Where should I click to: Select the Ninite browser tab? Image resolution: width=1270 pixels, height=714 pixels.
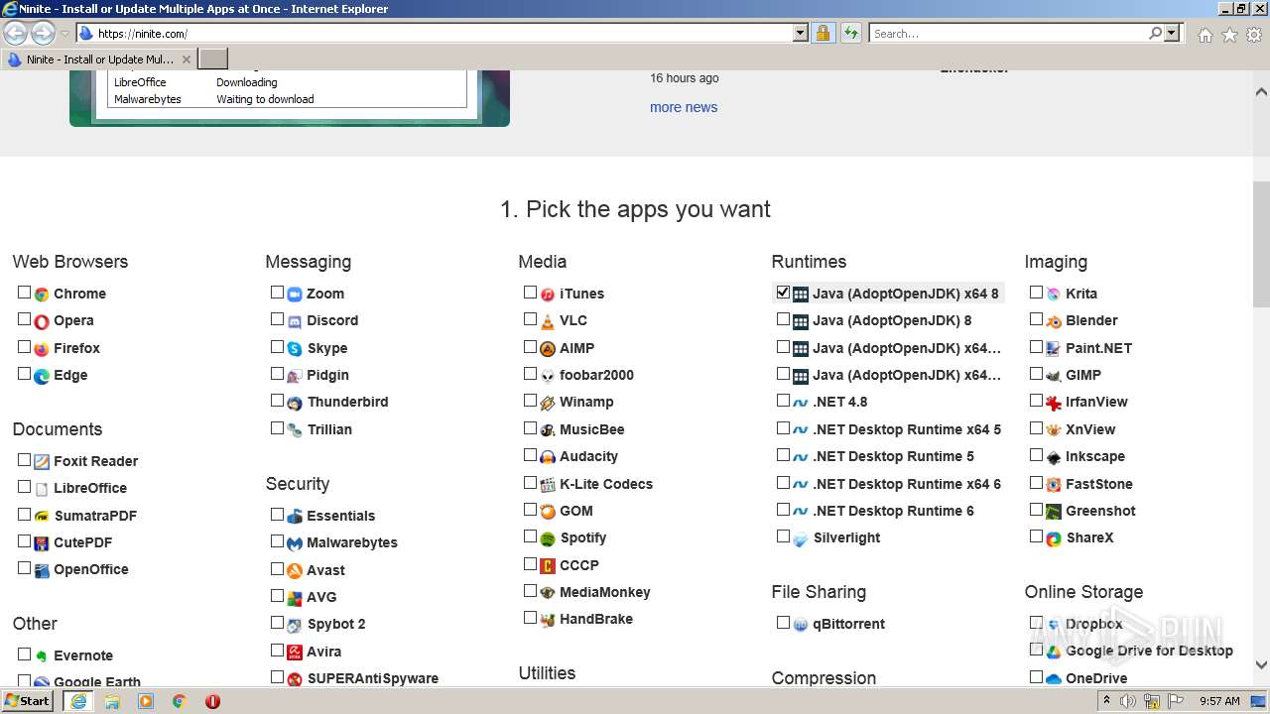(99, 59)
